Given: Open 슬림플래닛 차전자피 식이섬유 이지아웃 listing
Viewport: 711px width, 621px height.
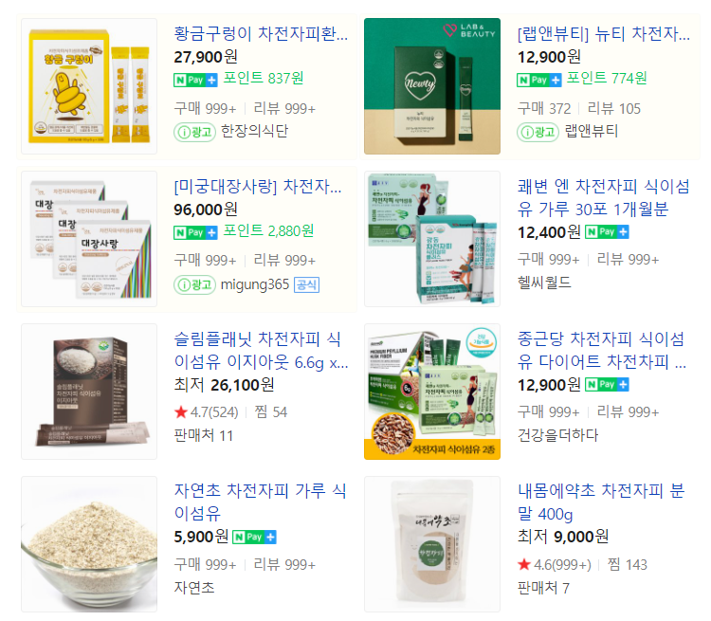Looking at the screenshot, I should coord(262,351).
